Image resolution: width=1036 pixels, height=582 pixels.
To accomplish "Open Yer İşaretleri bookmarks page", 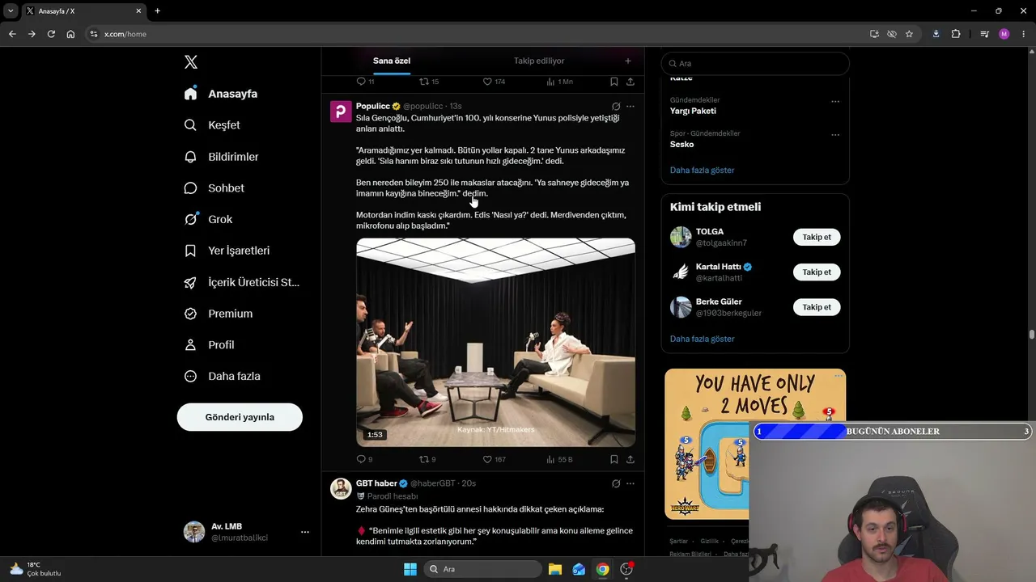I will coord(227,251).
